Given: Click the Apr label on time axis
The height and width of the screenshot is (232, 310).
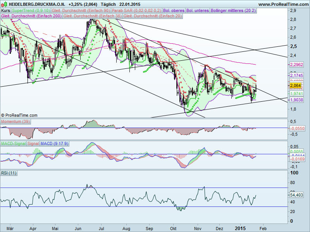Looking at the screenshot, I should [x=33, y=229].
